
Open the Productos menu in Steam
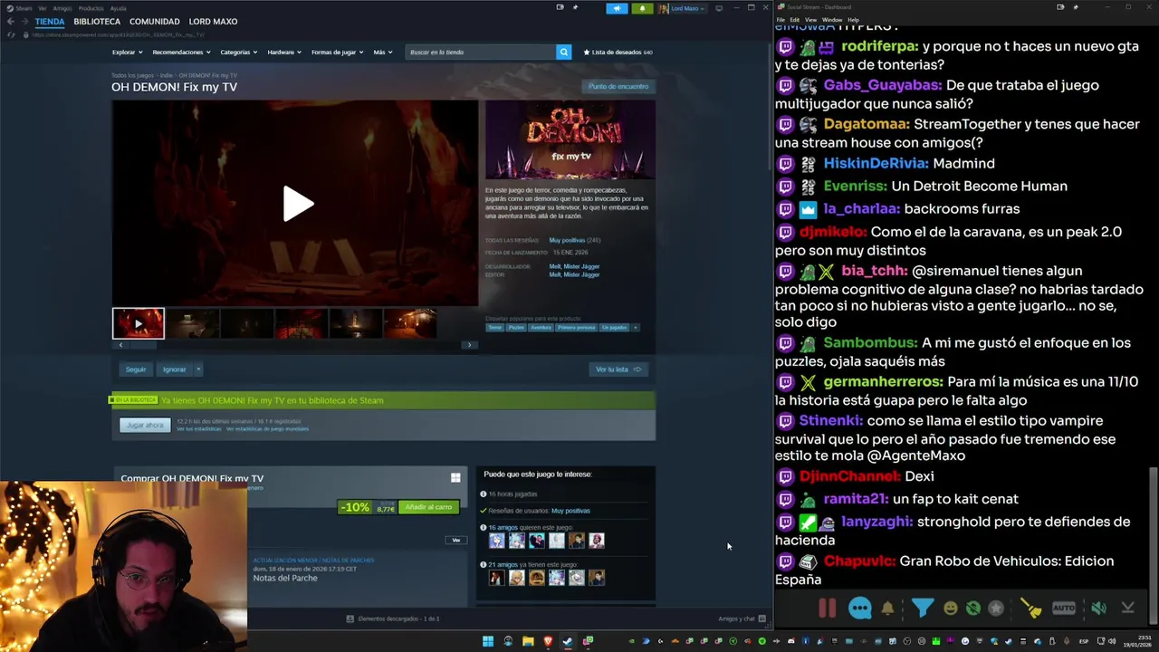pos(91,8)
